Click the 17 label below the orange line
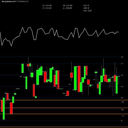This screenshot has width=128, height=128. 123,116
